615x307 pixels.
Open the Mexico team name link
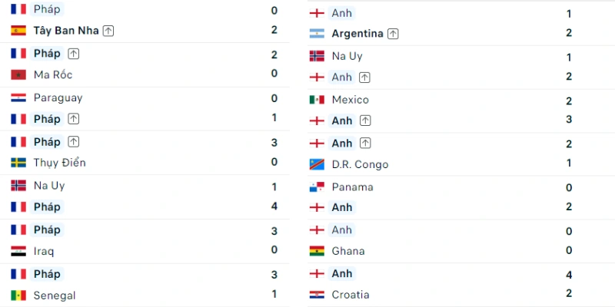tap(351, 100)
